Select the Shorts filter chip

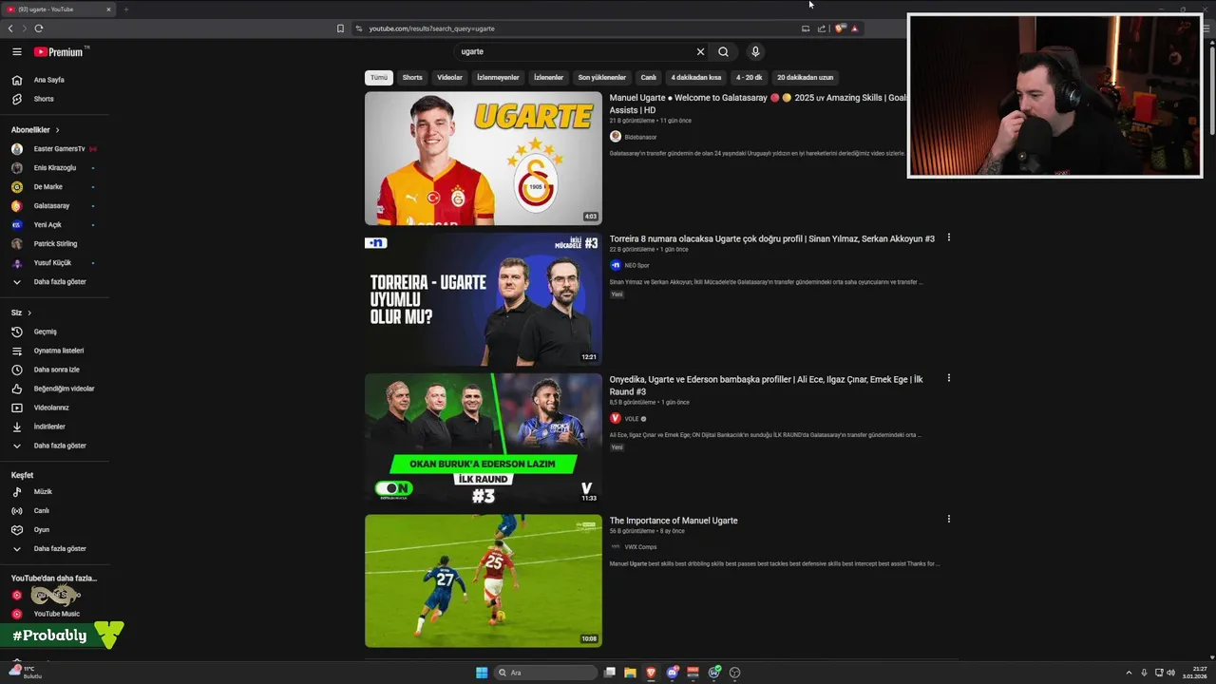[x=412, y=78]
